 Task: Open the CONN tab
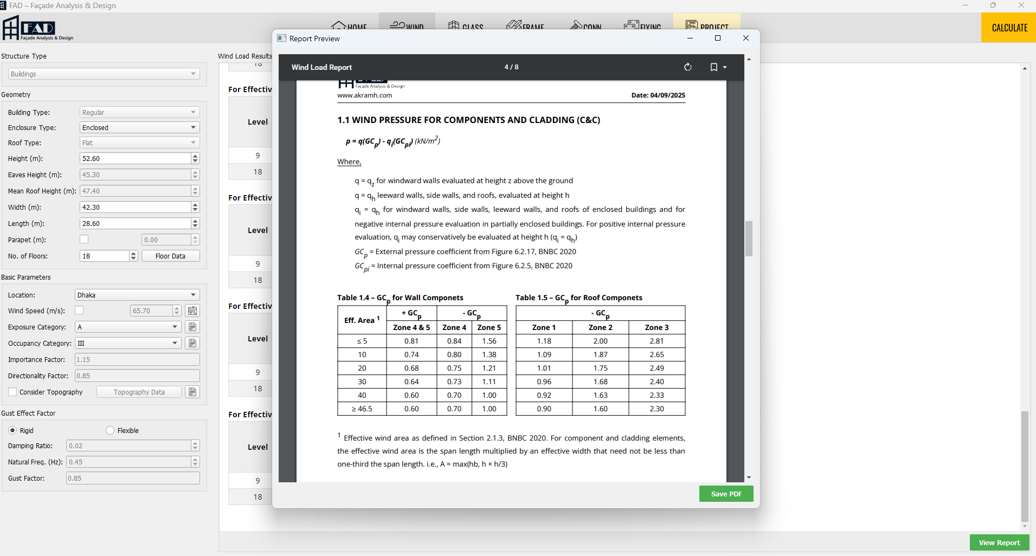tap(586, 25)
